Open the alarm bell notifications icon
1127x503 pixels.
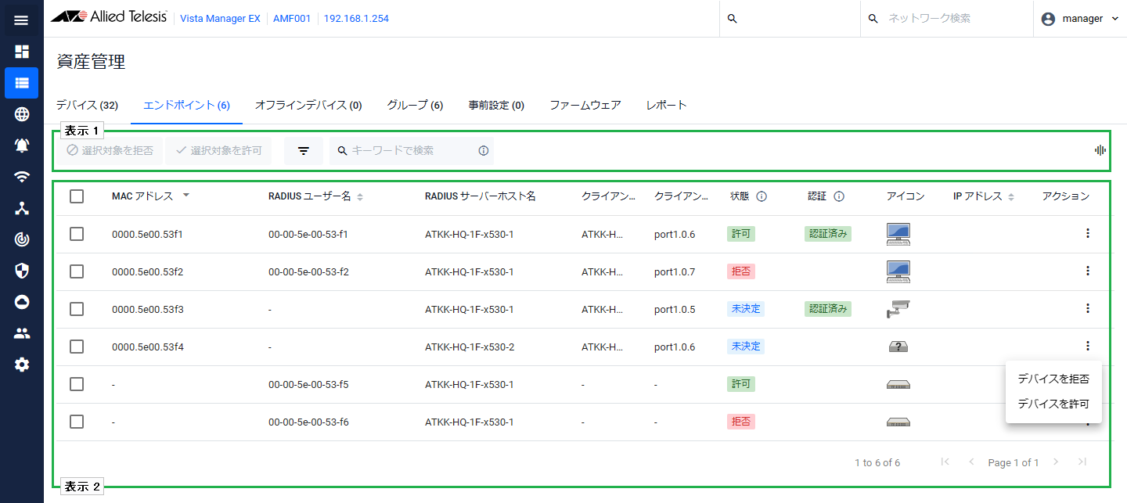(x=21, y=146)
